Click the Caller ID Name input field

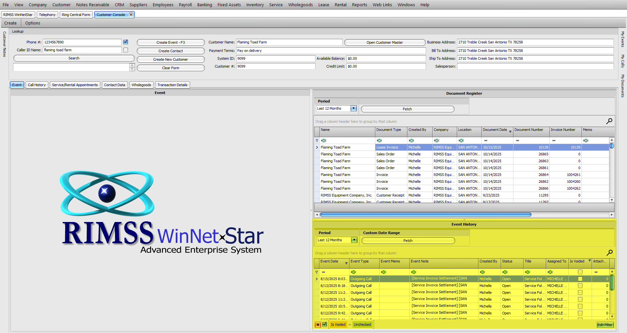click(82, 50)
